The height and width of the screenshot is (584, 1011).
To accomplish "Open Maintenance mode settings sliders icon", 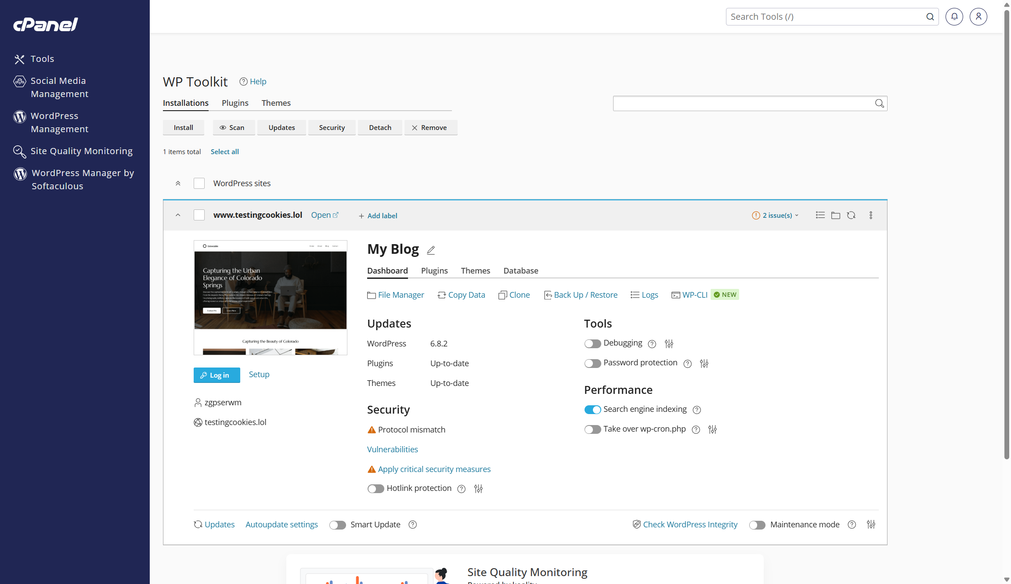I will click(871, 524).
